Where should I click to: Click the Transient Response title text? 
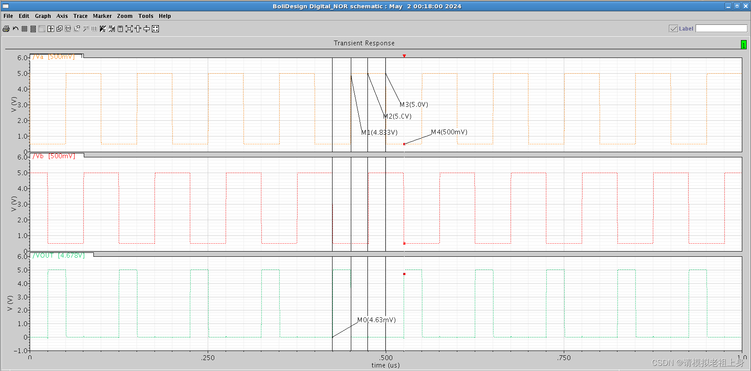[x=364, y=43]
